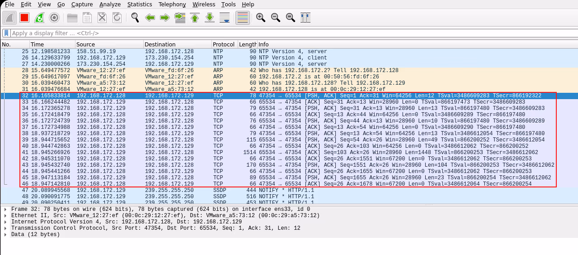Zoom in the packet text

coord(261,18)
